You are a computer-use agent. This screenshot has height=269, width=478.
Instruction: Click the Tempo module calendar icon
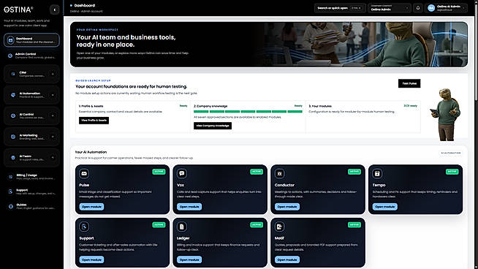377,173
